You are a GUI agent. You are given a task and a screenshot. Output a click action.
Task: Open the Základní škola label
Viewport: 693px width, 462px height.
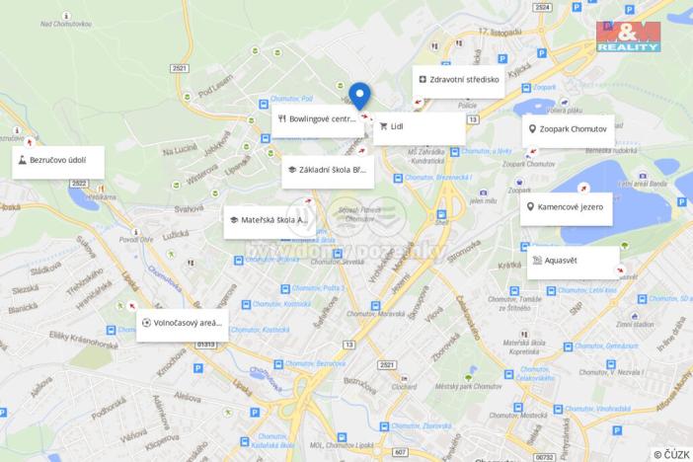point(328,171)
